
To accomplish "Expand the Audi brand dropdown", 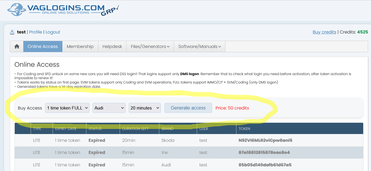I will tap(109, 108).
